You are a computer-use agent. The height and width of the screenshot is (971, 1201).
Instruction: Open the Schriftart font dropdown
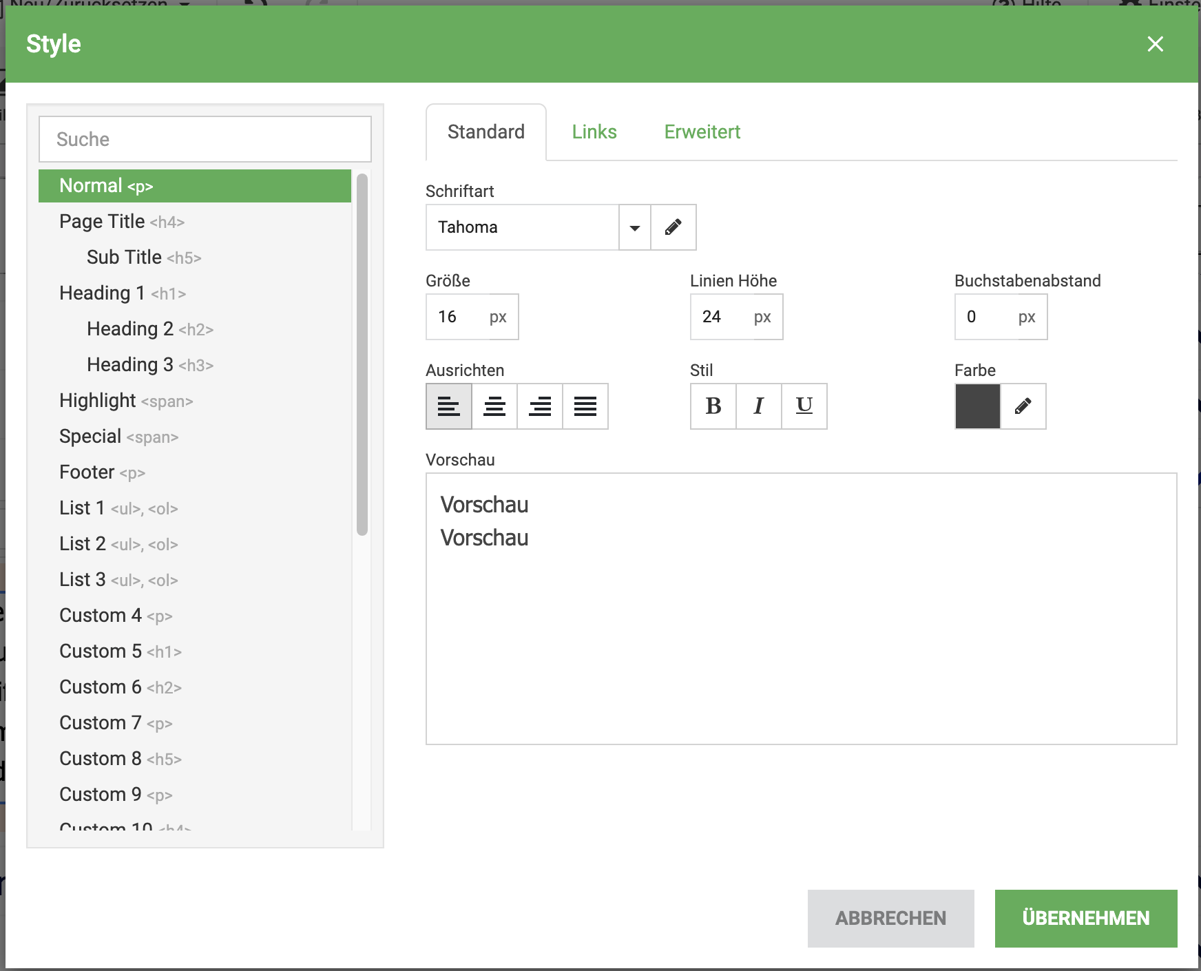[634, 227]
